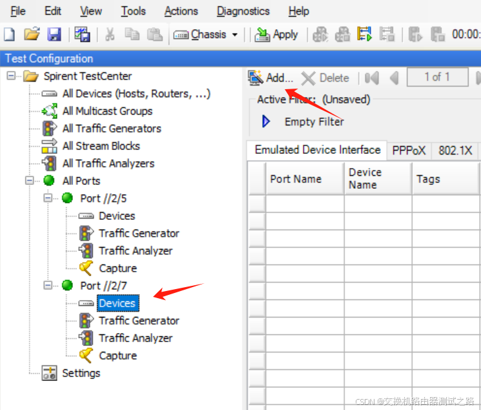Click the Apply button
This screenshot has height=410, width=481.
click(x=276, y=34)
